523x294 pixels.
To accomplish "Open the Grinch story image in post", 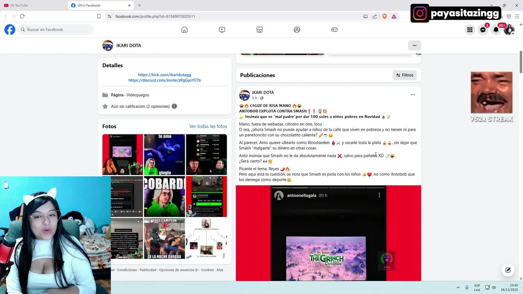I will click(329, 233).
